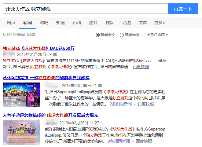202x147 pixels.
Task: Open 百度快照 next to 9条相同新闻
Action: click(x=144, y=141)
